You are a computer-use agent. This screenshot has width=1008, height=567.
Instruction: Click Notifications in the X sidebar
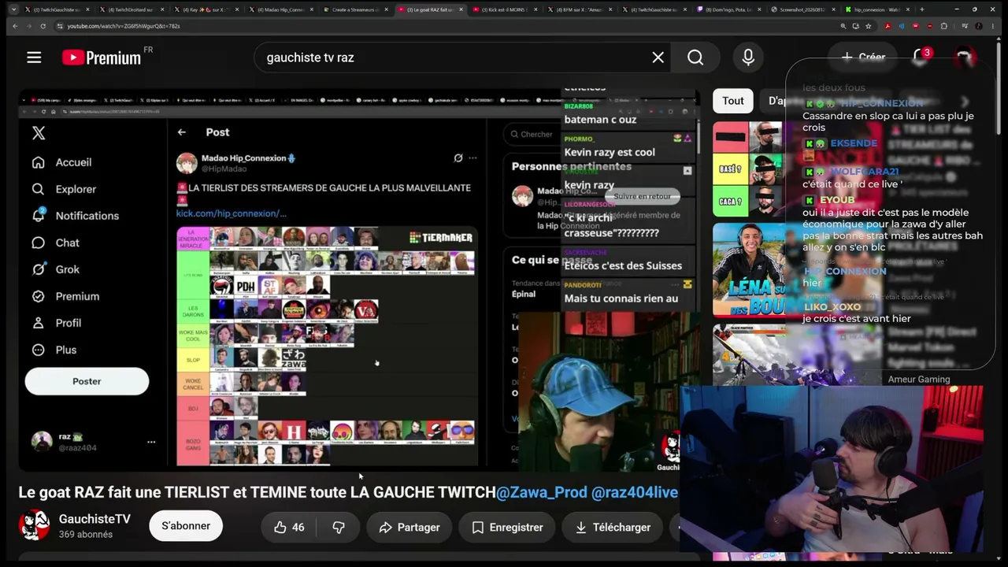click(75, 216)
